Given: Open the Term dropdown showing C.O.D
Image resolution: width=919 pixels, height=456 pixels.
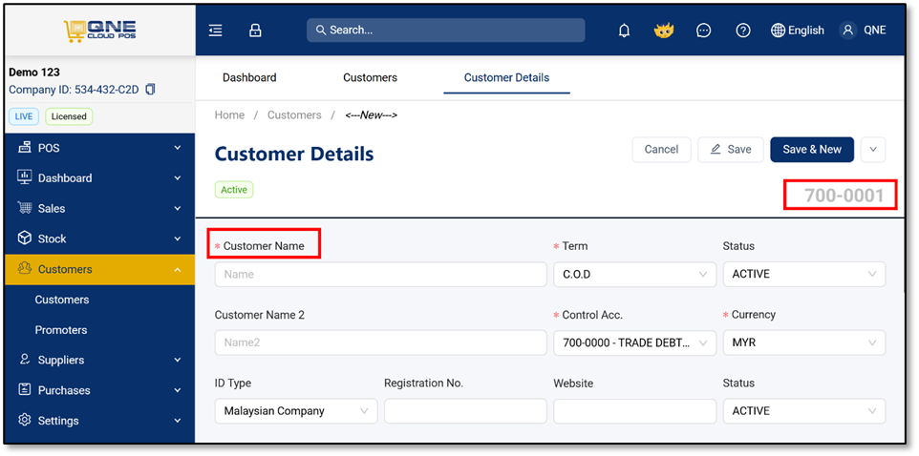Looking at the screenshot, I should tap(634, 274).
